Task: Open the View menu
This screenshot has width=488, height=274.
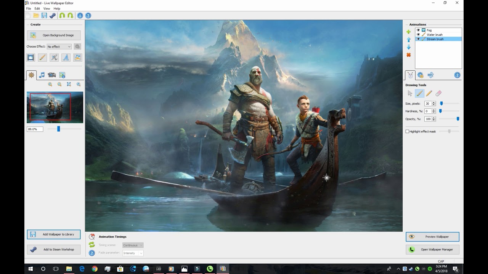Action: (47, 8)
